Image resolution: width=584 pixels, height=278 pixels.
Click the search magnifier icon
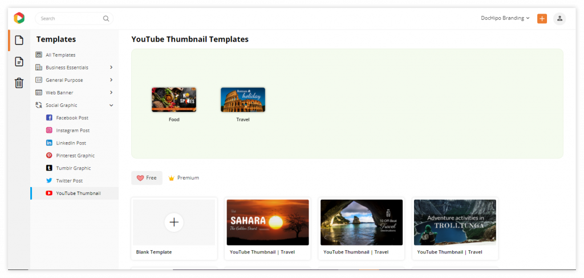click(106, 19)
